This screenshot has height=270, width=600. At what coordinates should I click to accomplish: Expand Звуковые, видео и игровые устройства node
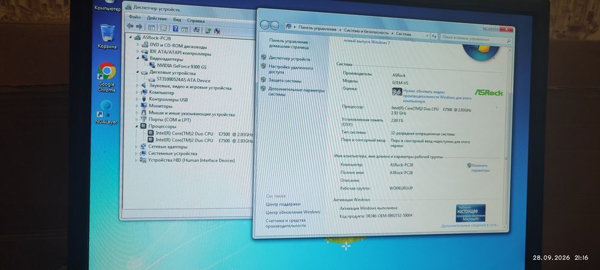(x=137, y=86)
